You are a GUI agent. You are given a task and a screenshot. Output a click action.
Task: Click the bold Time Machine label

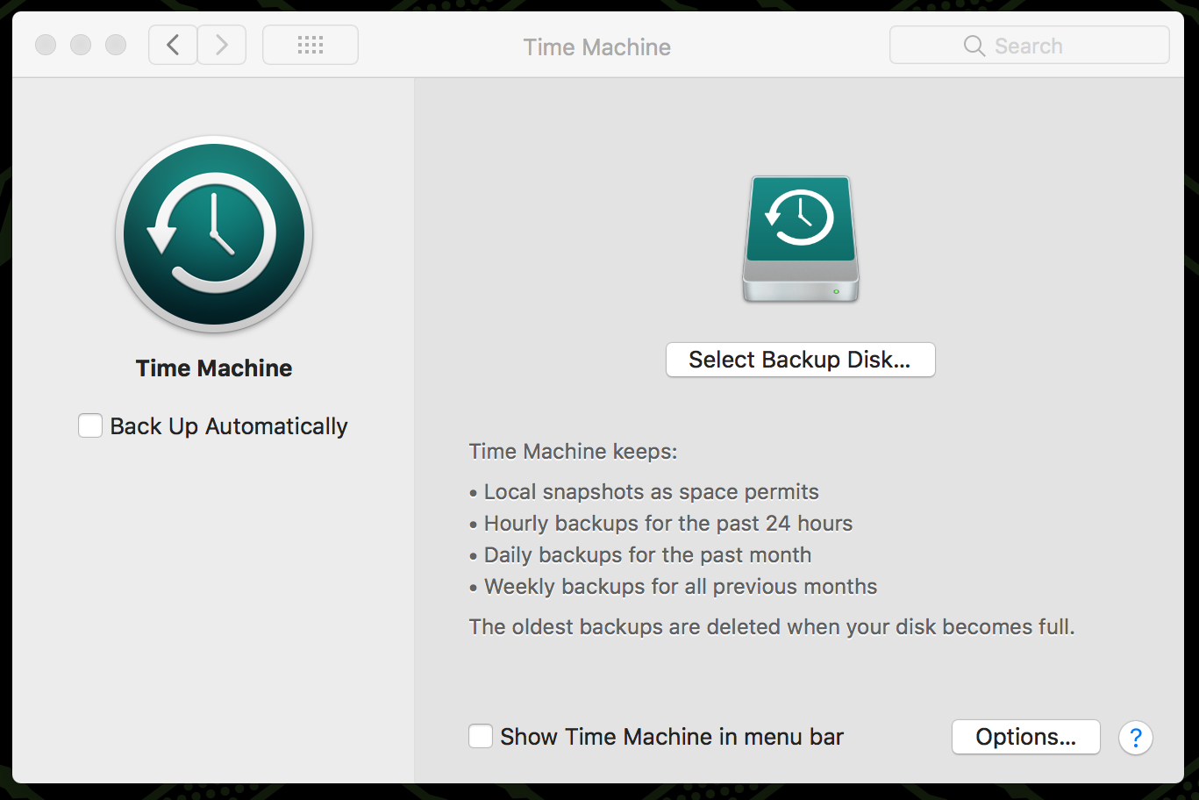coord(214,368)
